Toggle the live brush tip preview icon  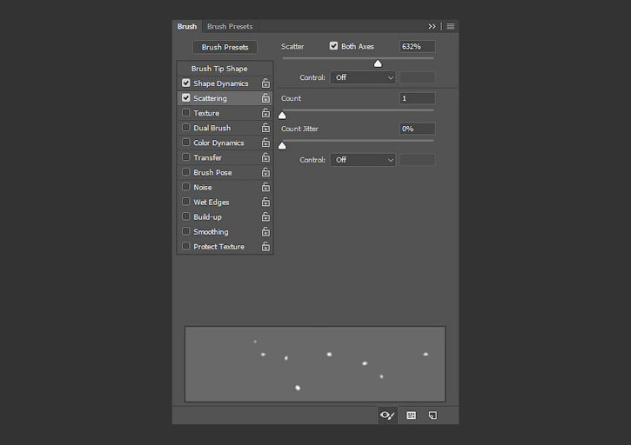click(x=387, y=415)
